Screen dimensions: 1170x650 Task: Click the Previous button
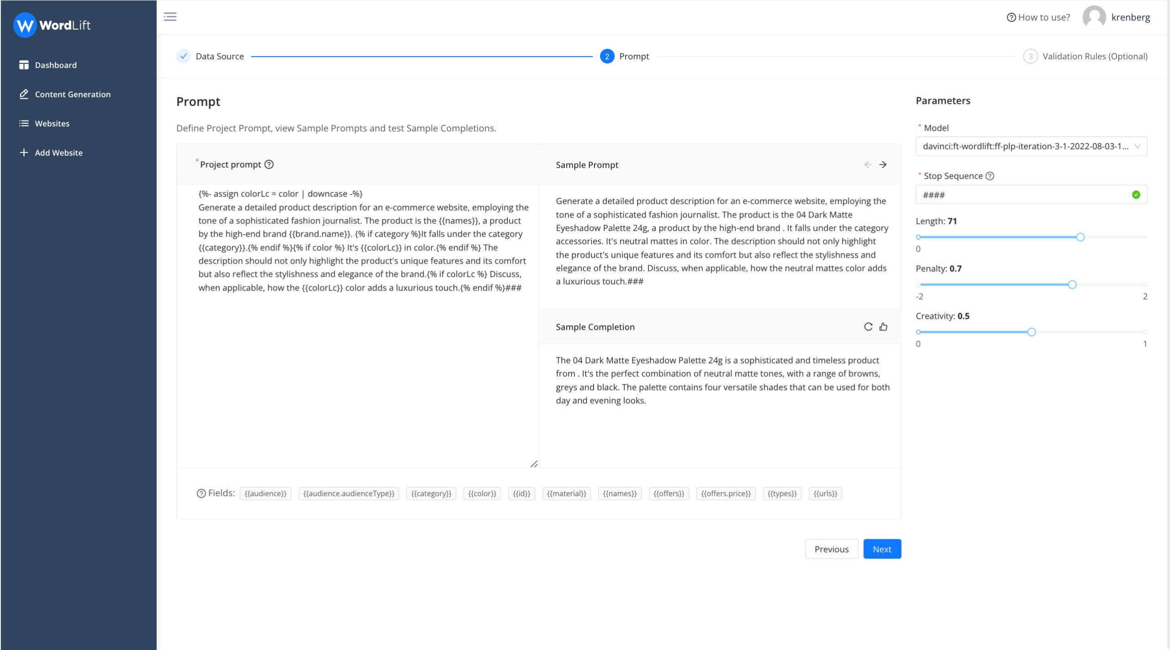[831, 549]
